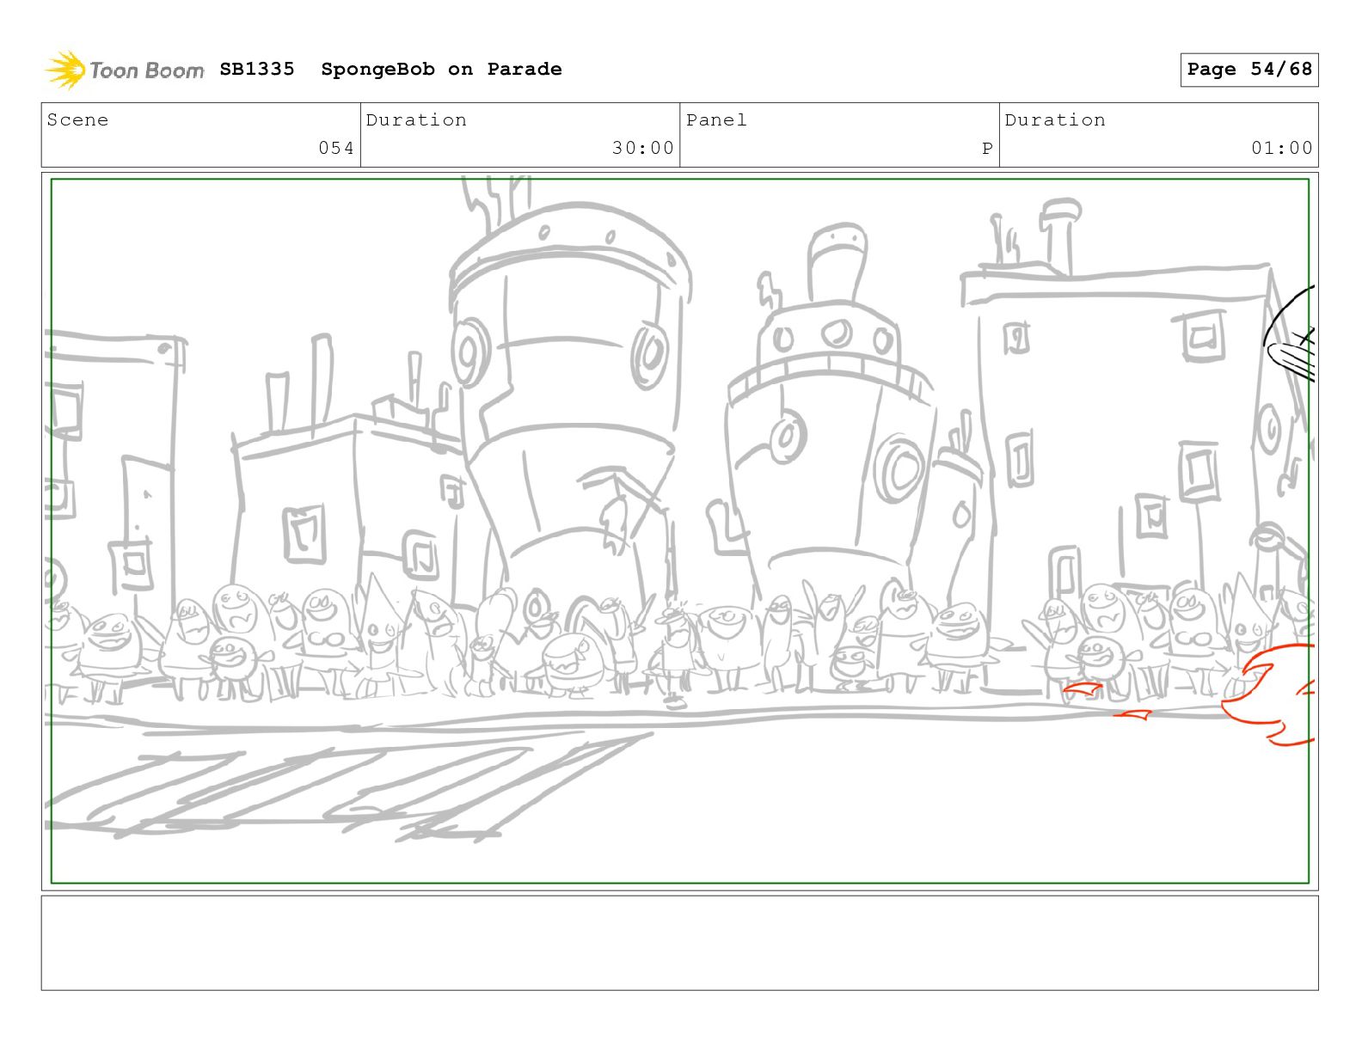1362x1052 pixels.
Task: Click the empty notes box below panel
Action: tap(680, 943)
